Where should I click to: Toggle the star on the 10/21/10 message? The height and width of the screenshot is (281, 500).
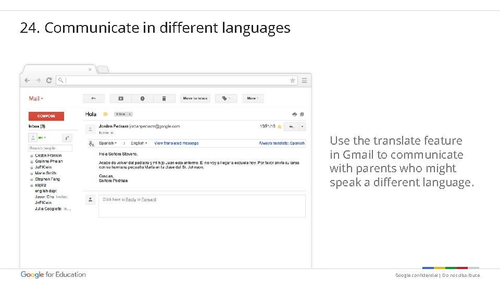[x=280, y=126]
